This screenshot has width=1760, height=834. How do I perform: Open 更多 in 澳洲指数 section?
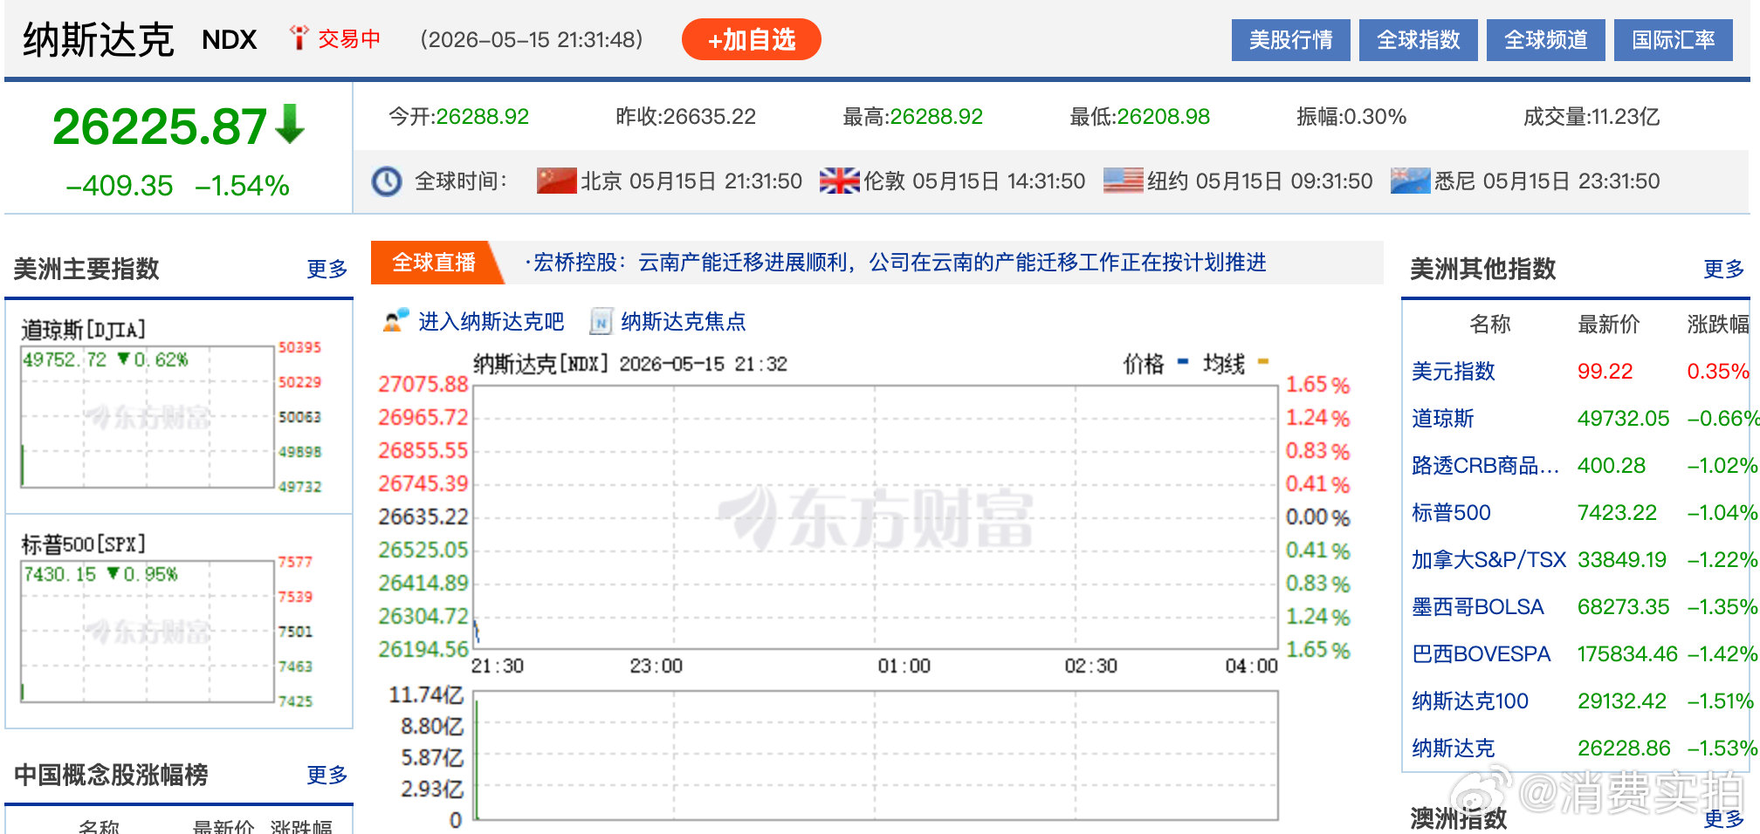1724,818
